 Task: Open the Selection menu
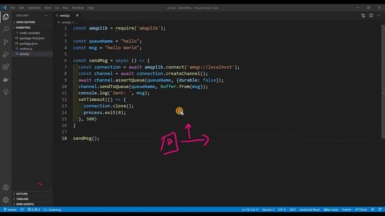click(x=34, y=8)
